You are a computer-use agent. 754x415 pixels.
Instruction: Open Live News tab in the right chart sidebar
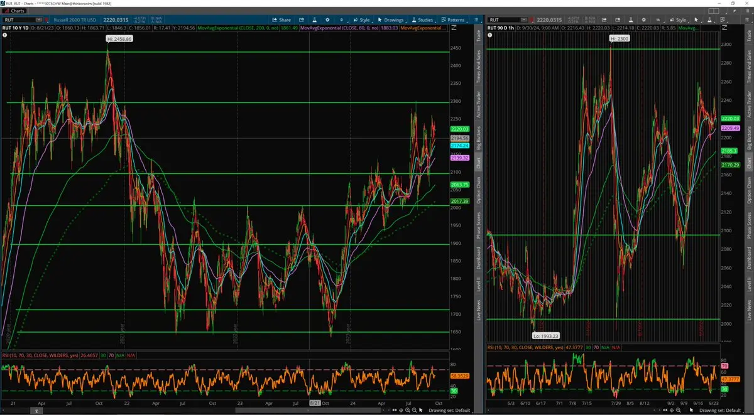pos(748,310)
